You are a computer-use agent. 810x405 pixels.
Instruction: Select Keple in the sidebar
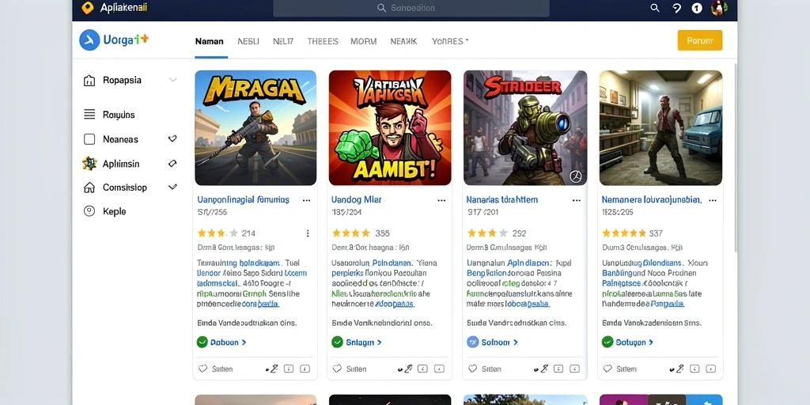114,211
